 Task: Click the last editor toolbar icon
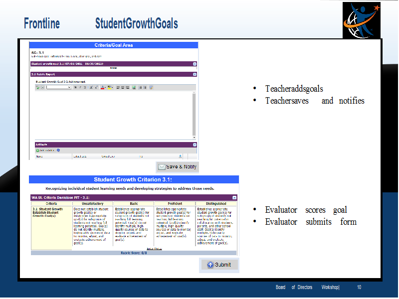tap(152, 88)
